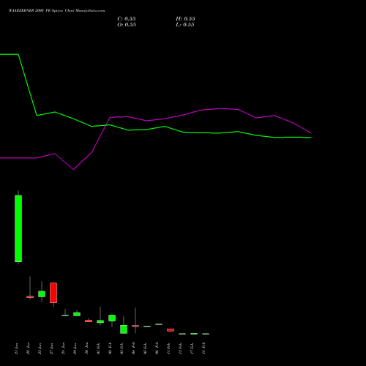Screen dimensions: 366x366
Task: Click the WAAREEENER PE Options Chart title
Action: pyautogui.click(x=56, y=11)
